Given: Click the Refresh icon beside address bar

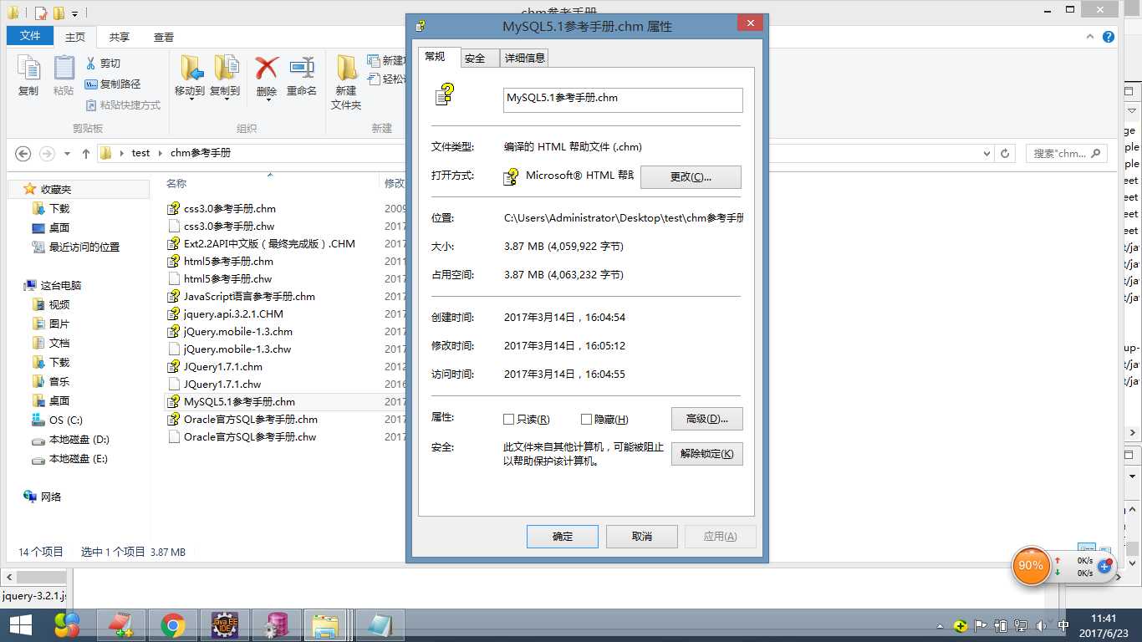Looking at the screenshot, I should (x=1006, y=153).
